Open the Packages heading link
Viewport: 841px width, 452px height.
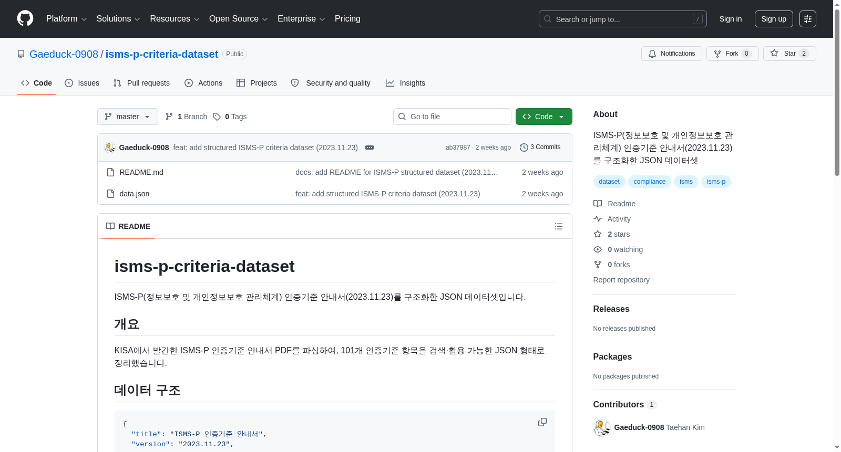coord(612,357)
